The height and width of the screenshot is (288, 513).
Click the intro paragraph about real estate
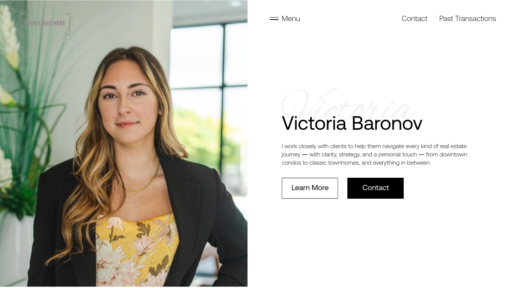[x=374, y=154]
